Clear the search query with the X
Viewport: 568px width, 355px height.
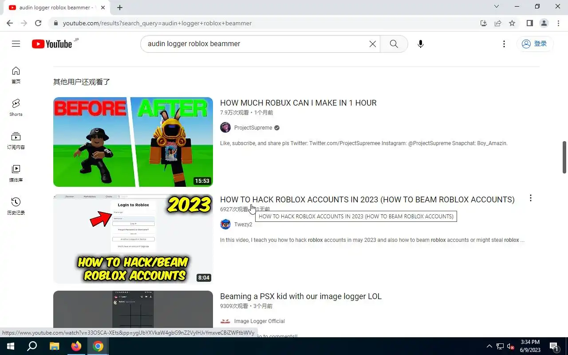pos(373,44)
